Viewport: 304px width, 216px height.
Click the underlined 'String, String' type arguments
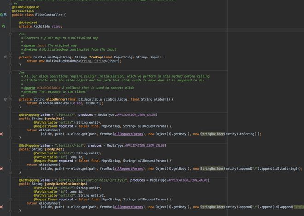point(93,61)
